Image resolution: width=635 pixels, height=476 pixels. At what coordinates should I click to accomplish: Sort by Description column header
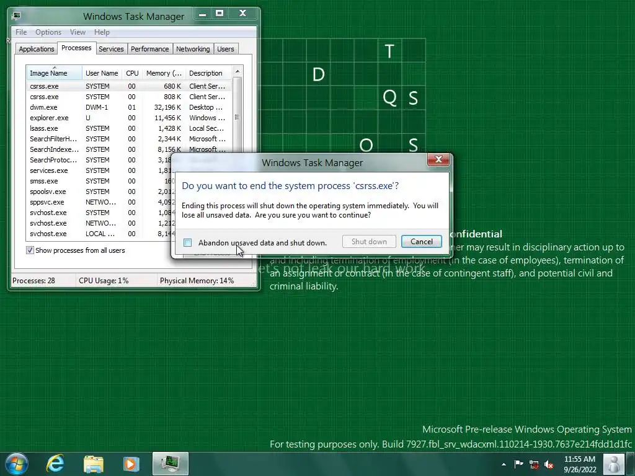[x=208, y=73]
